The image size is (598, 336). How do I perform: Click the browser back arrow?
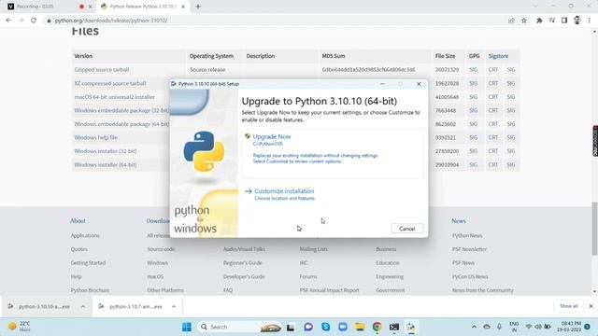[8, 21]
